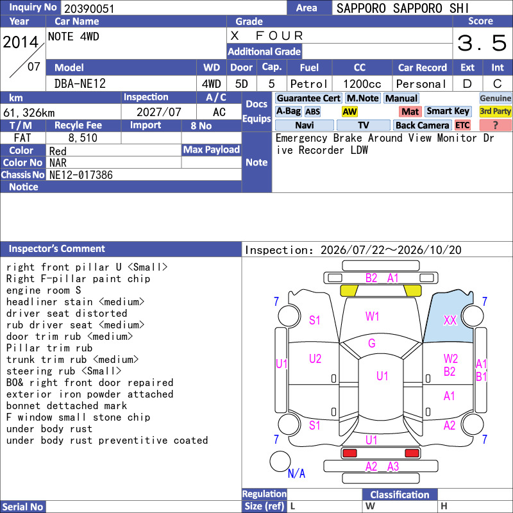Screen dimensions: 513x513
Task: Click the W1 windshield damage mark
Action: (x=372, y=316)
